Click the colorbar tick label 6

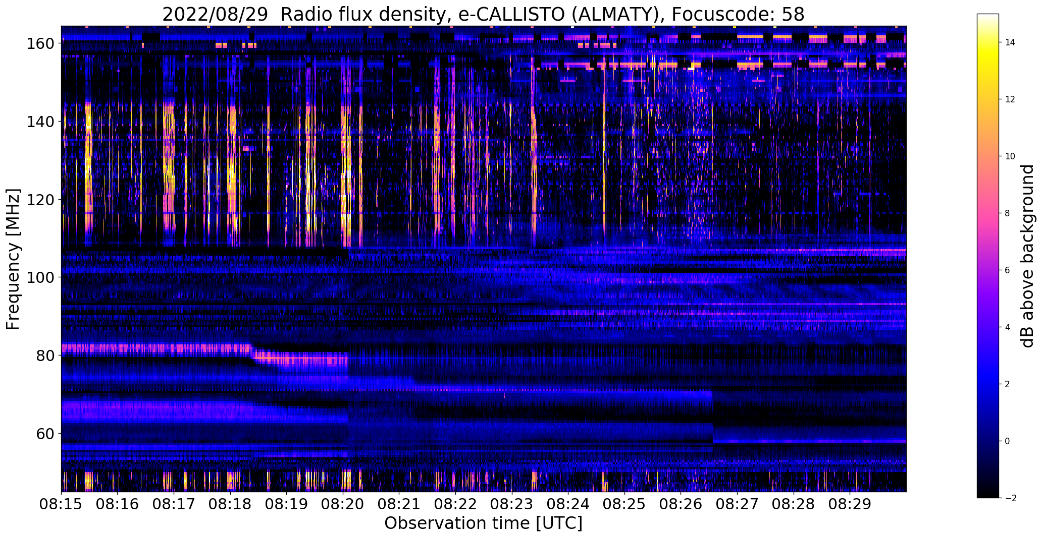pyautogui.click(x=1008, y=270)
